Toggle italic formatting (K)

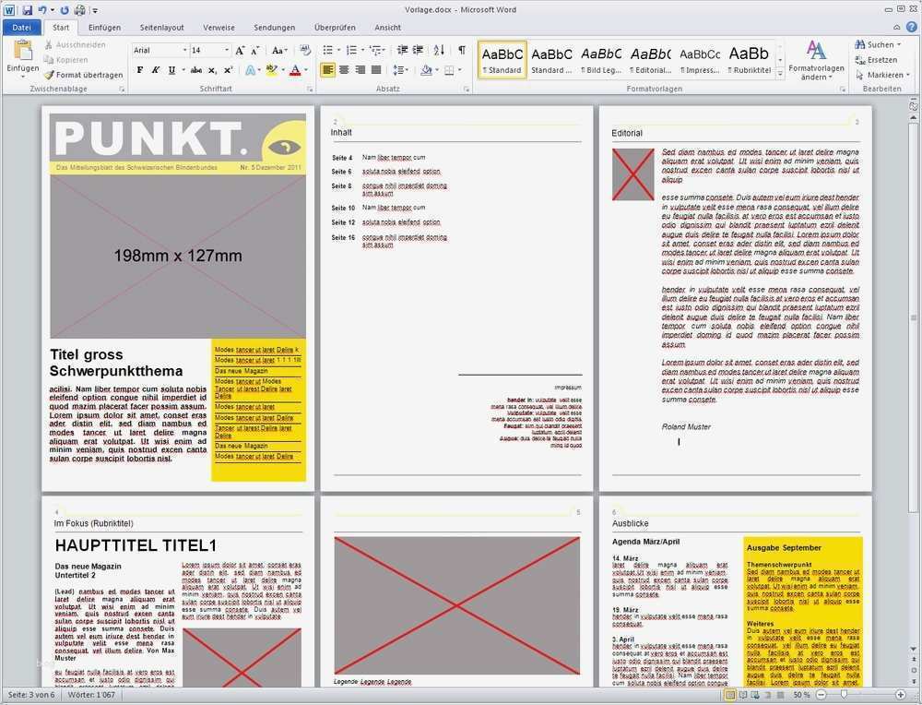pos(155,70)
